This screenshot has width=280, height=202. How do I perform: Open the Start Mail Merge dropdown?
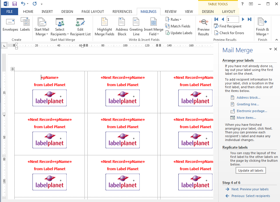click(42, 26)
